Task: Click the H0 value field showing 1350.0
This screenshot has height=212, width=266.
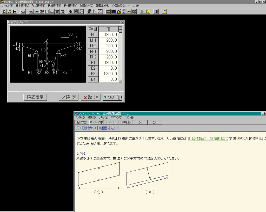Action: (108, 35)
